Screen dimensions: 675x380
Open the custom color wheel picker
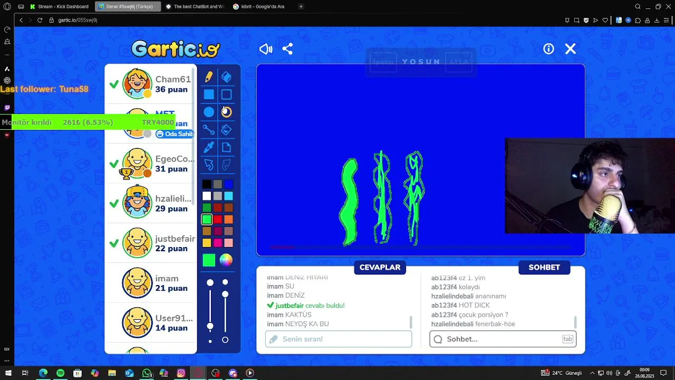(x=226, y=260)
